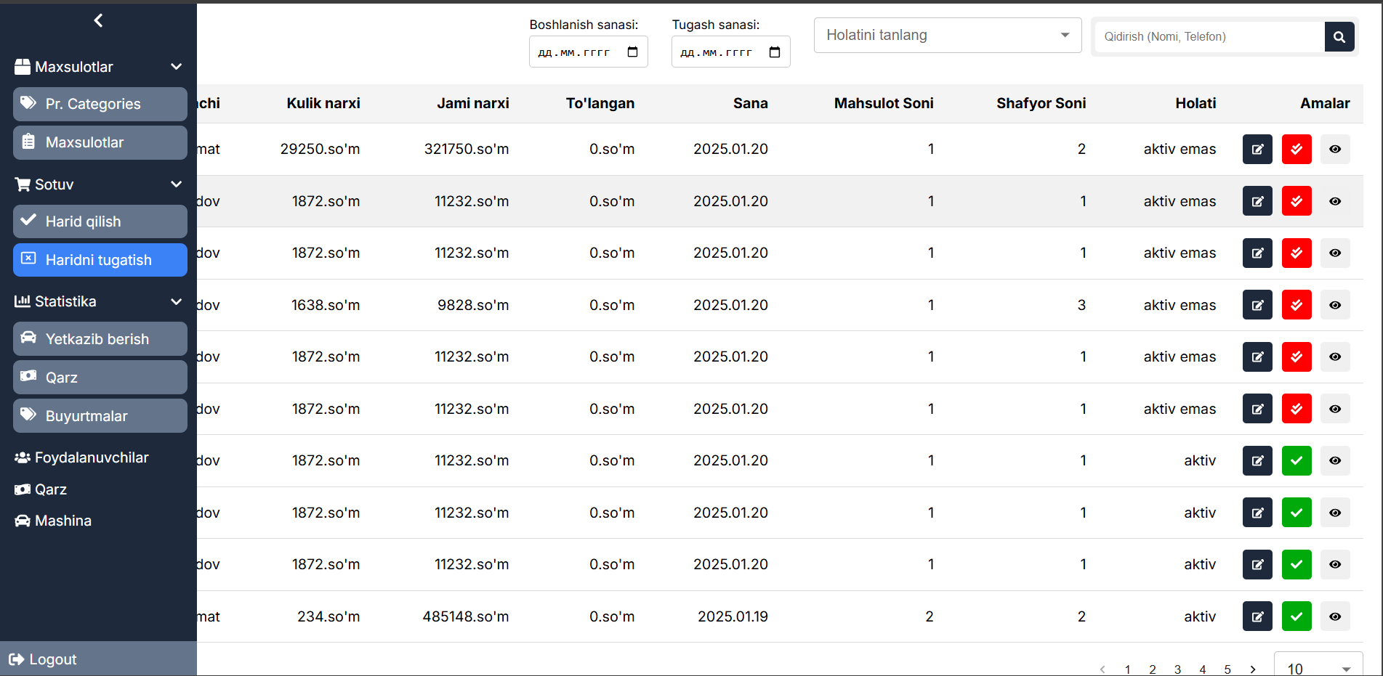The image size is (1383, 676).
Task: Open Harid qilish menu item
Action: pyautogui.click(x=100, y=221)
